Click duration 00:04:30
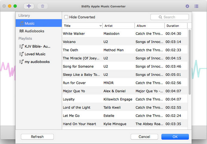Viewport: 207px width, 144px height. click(173, 34)
